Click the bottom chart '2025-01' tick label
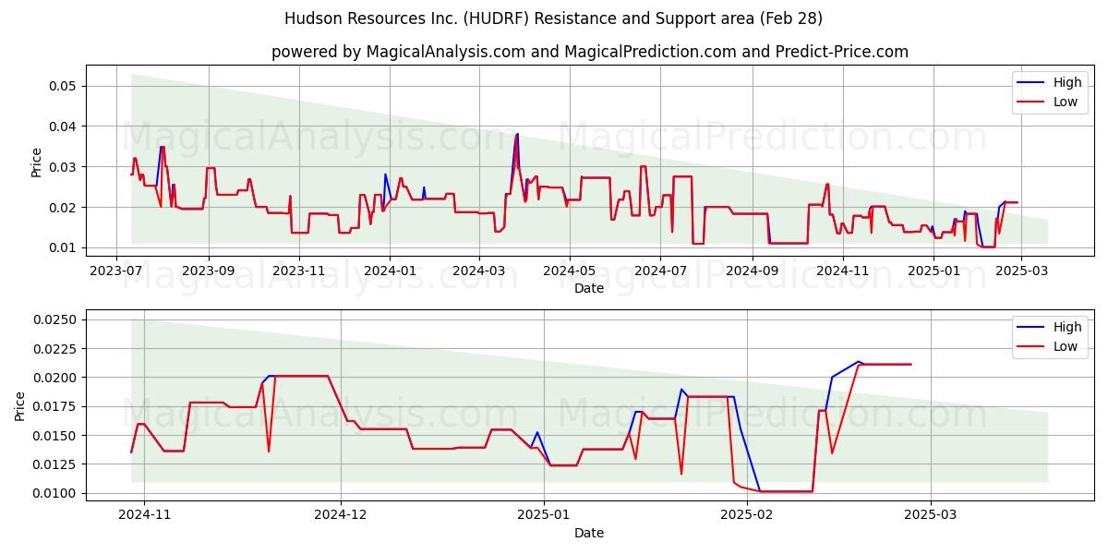1108x554 pixels. [544, 514]
